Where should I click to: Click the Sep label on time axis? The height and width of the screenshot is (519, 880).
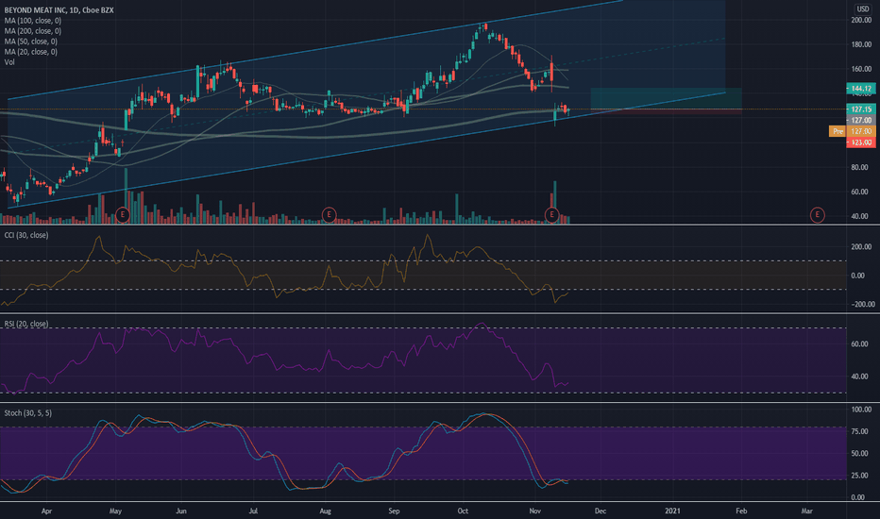coord(394,511)
